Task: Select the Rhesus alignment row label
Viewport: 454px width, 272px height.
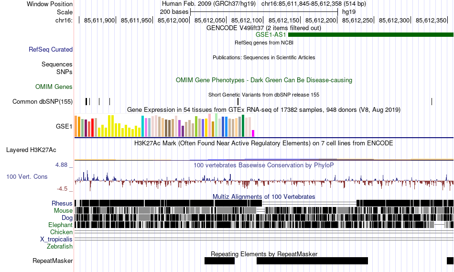Action: tap(62, 203)
